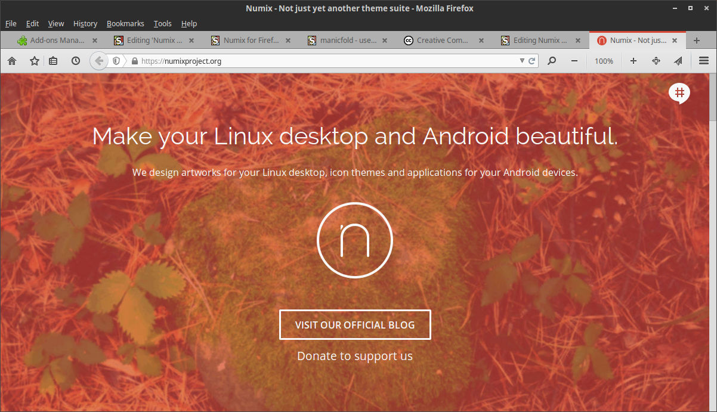Switch to "Editing Numix" tab beside the active tab
Screen dimensions: 717x412
click(x=540, y=41)
